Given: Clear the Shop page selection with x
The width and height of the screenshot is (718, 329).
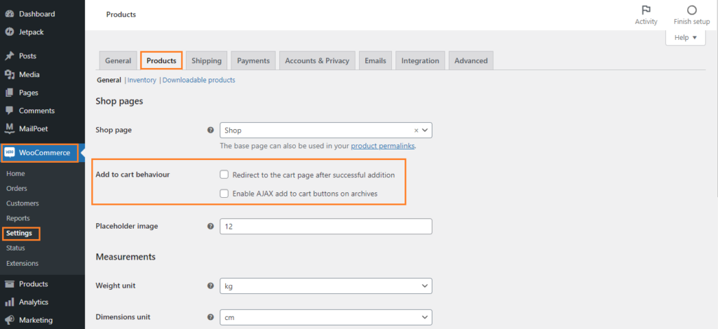Looking at the screenshot, I should tap(416, 130).
